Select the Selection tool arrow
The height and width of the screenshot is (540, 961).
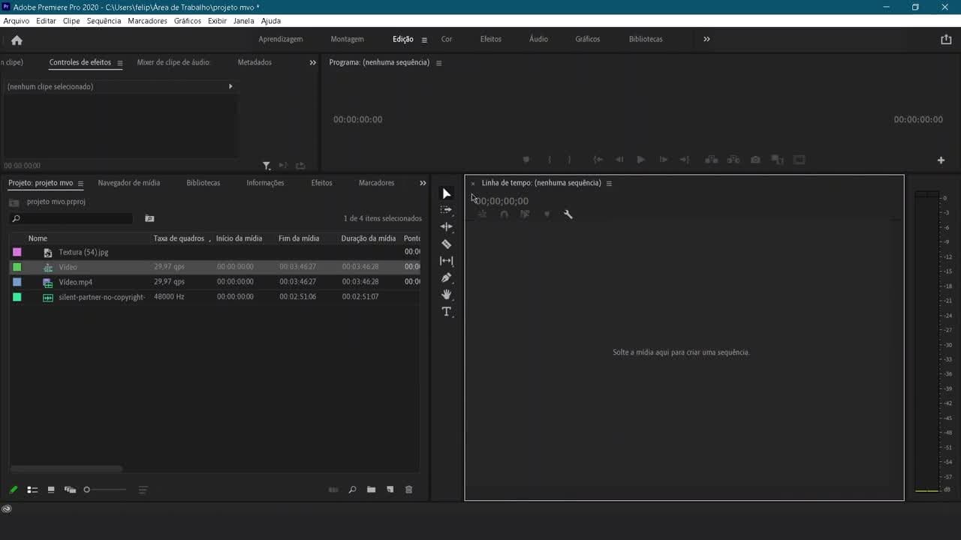click(447, 194)
